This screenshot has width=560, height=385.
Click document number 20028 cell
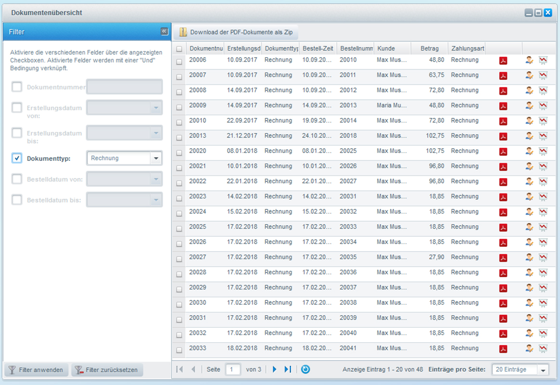pos(197,272)
